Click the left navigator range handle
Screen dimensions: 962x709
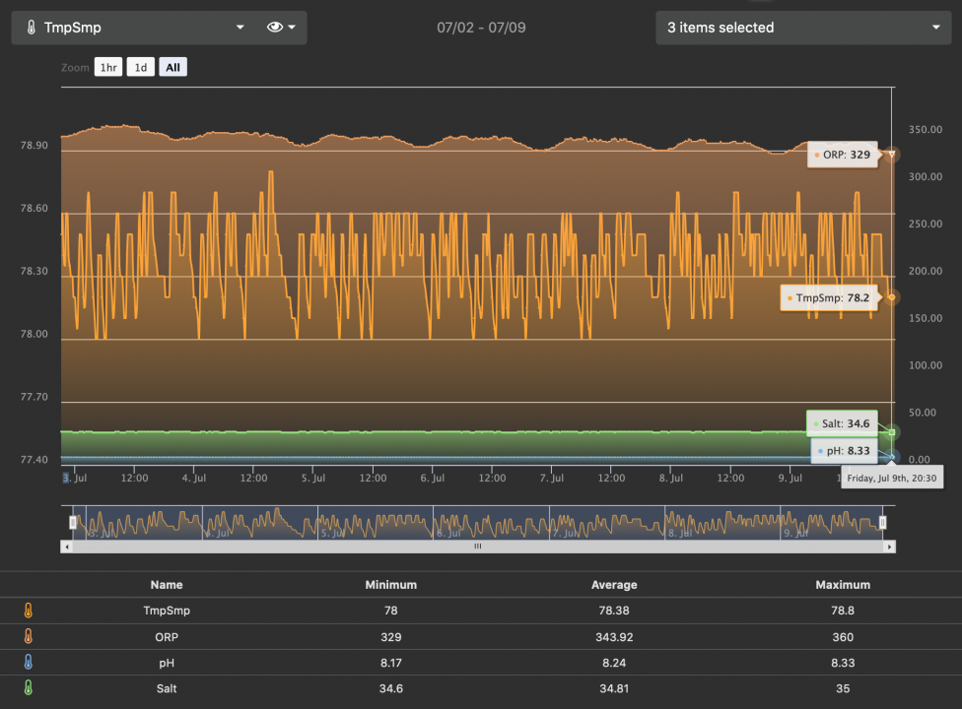tap(72, 522)
